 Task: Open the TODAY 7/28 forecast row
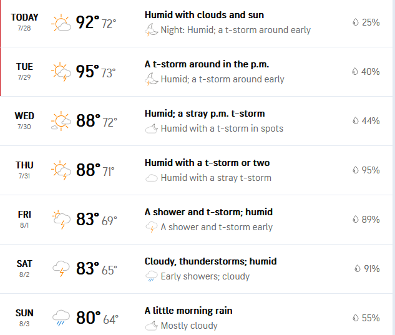pyautogui.click(x=196, y=23)
